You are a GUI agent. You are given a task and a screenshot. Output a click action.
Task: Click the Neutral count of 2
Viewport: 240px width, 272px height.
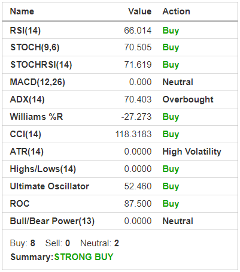click(x=117, y=243)
